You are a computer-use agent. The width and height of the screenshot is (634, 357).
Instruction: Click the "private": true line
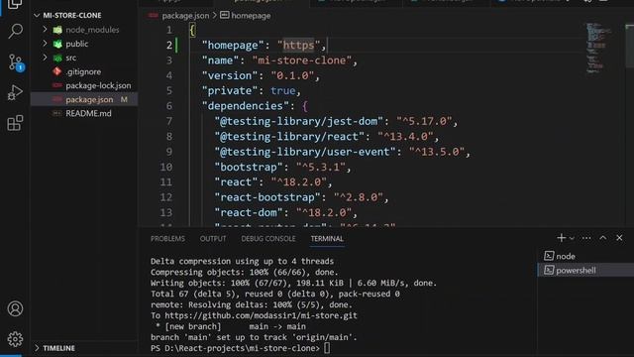tap(252, 90)
